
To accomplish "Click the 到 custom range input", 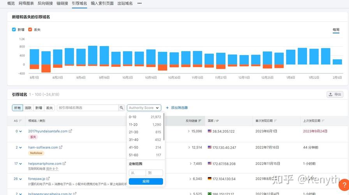I will [x=155, y=173].
